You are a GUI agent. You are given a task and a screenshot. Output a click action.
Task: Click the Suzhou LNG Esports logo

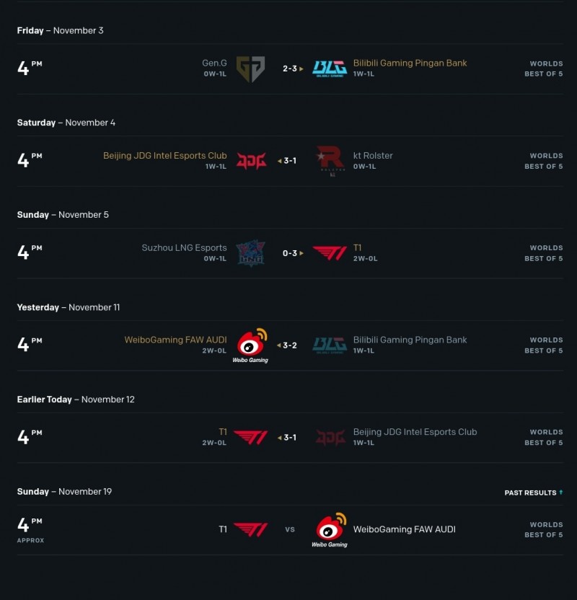click(x=250, y=253)
